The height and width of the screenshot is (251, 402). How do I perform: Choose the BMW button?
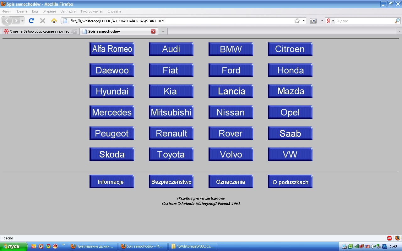(x=231, y=49)
